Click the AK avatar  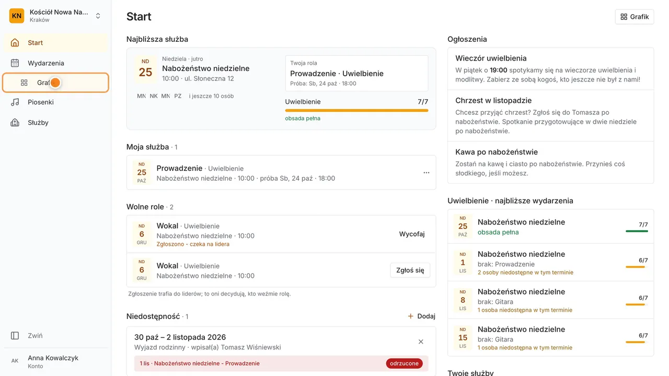(x=15, y=361)
